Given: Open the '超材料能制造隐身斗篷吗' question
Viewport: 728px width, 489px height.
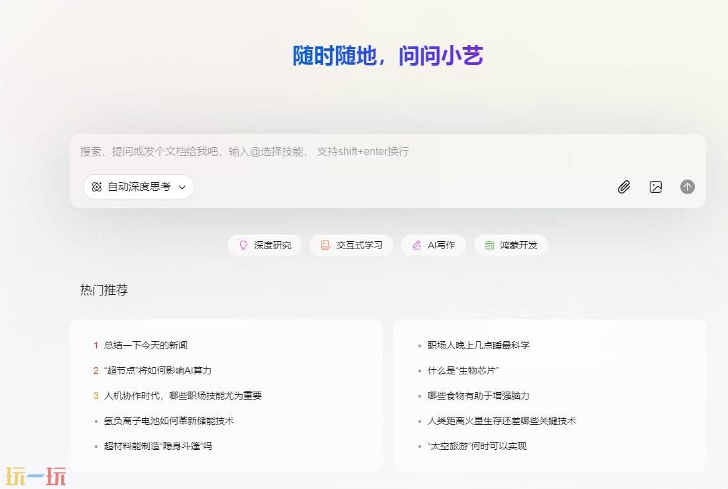Looking at the screenshot, I should 158,446.
